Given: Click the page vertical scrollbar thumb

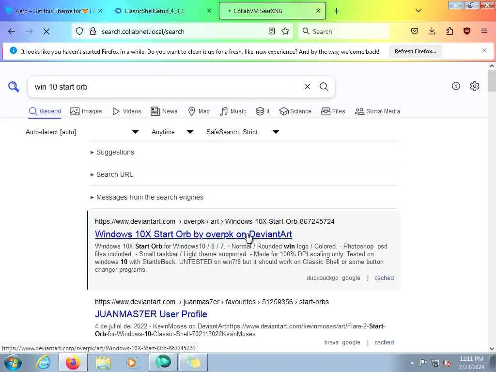Looking at the screenshot, I should pos(492,81).
